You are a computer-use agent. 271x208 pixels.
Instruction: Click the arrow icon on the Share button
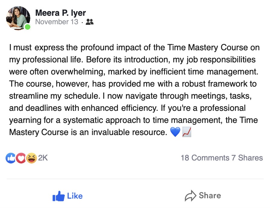[x=190, y=196]
